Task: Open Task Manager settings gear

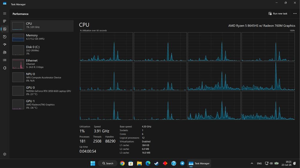Action: click(4, 154)
